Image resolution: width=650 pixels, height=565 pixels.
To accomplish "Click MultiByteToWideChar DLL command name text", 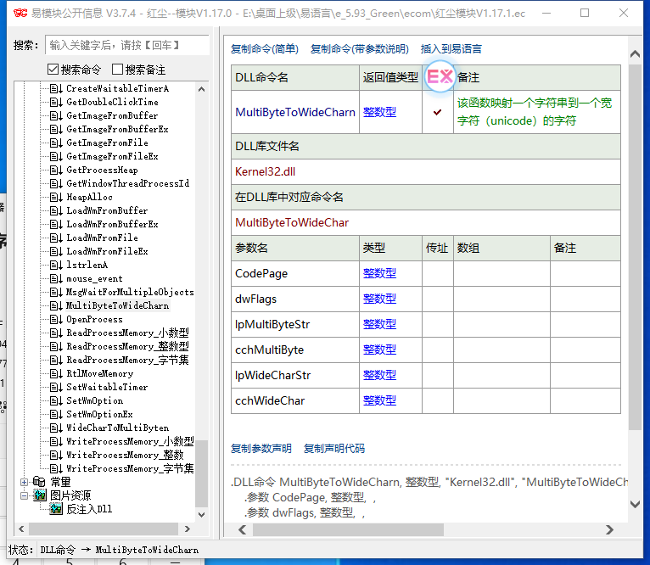I will [x=292, y=222].
